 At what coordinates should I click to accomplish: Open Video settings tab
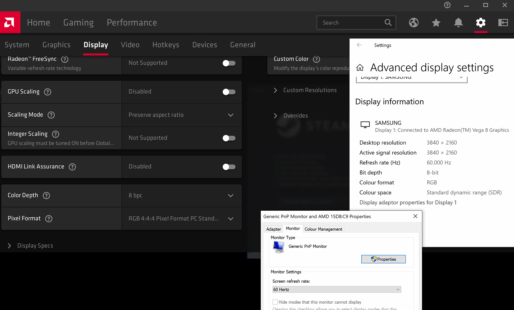[x=130, y=45]
